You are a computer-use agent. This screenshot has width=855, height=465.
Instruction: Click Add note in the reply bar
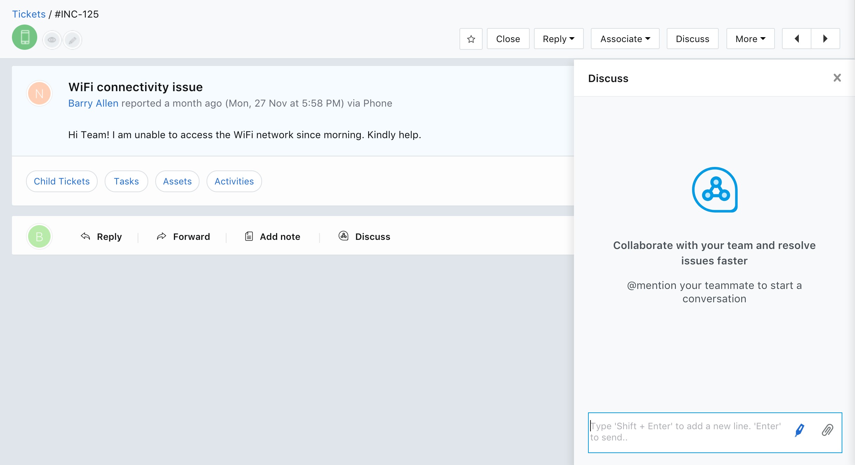click(273, 237)
